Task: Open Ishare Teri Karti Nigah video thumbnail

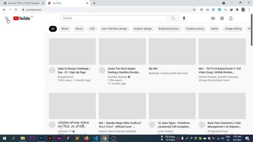Action: 122,51
